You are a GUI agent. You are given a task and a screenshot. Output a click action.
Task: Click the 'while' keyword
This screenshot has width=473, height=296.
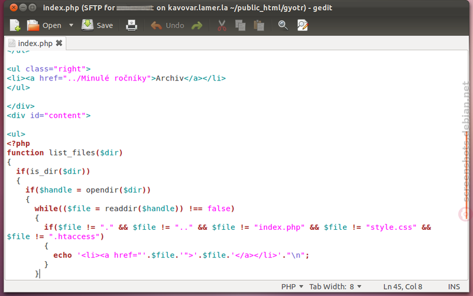(x=46, y=209)
